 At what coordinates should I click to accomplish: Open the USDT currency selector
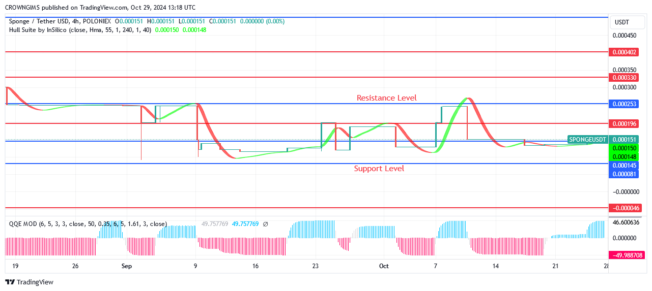pos(621,22)
